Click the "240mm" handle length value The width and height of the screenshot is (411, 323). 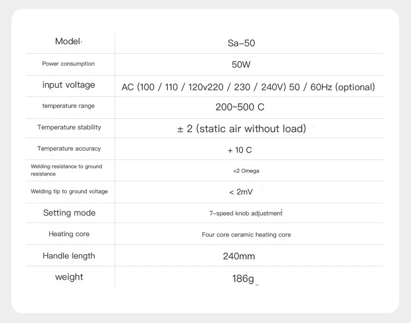pos(239,256)
